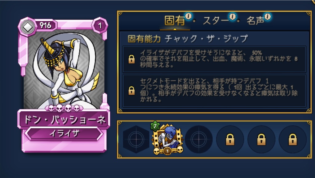Image resolution: width=315 pixels, height=178 pixels.
Task: Click the second locked move slot
Action: (261, 139)
